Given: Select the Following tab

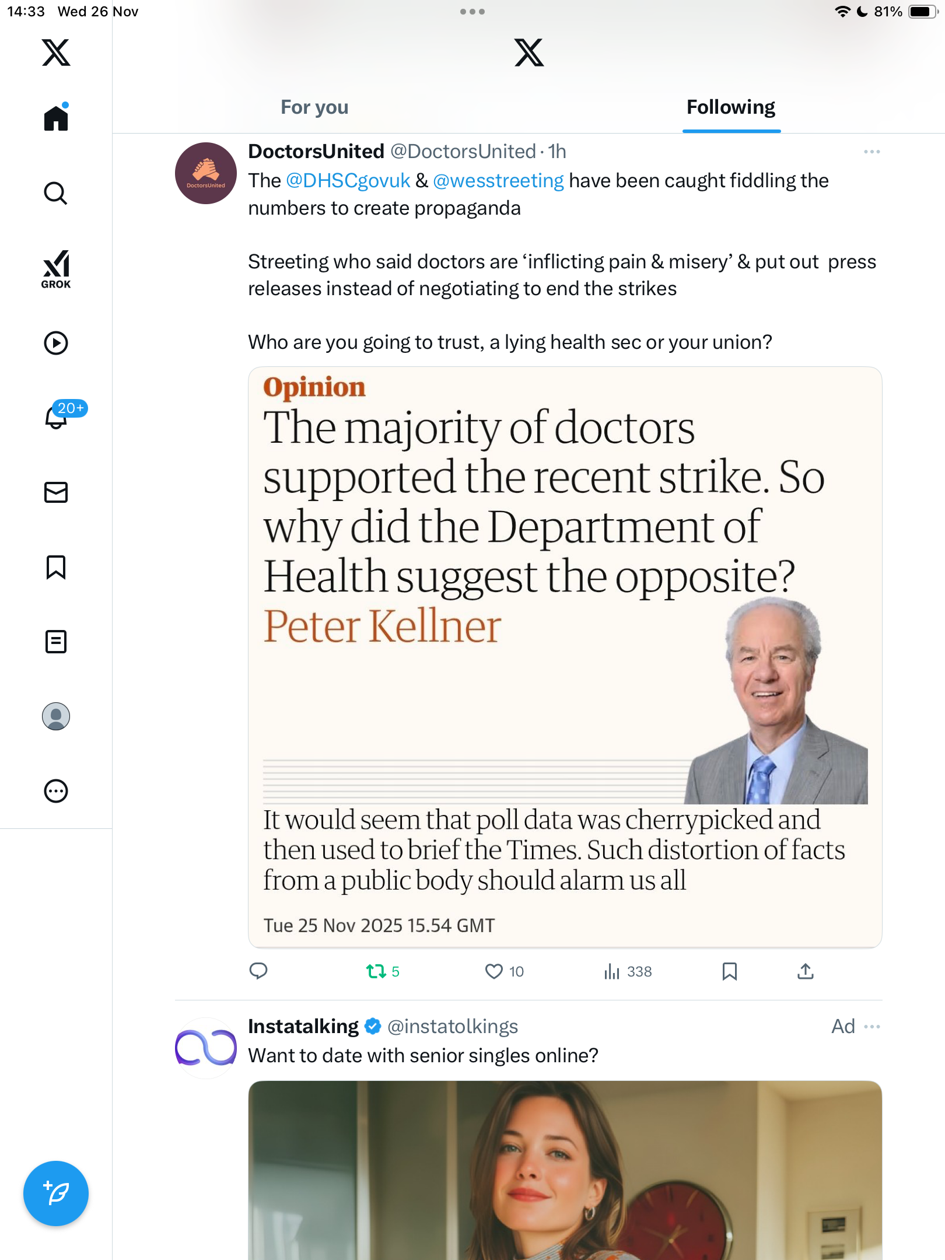Looking at the screenshot, I should [730, 107].
